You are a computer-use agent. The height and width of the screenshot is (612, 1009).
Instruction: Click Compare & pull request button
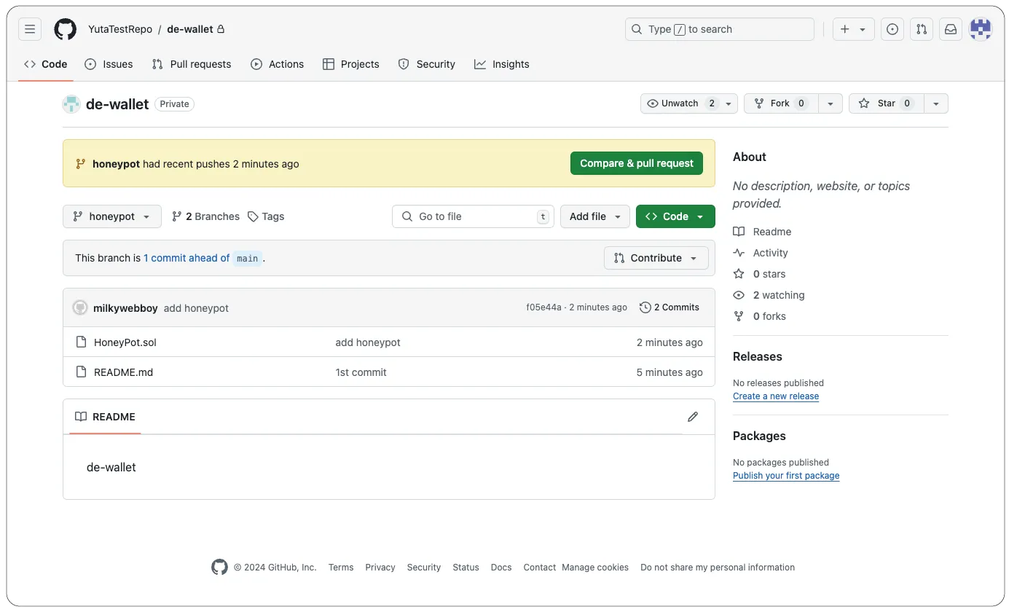pos(637,163)
